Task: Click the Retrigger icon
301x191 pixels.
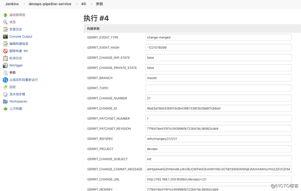Action: (5, 65)
